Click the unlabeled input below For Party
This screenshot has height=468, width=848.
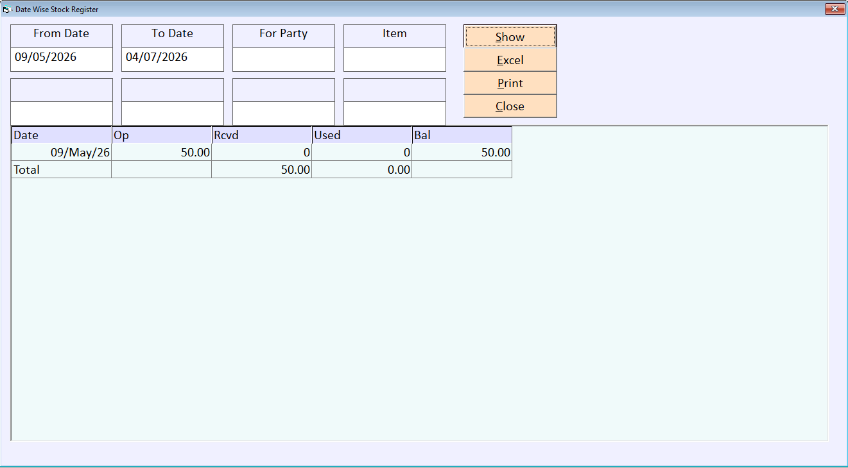[284, 113]
